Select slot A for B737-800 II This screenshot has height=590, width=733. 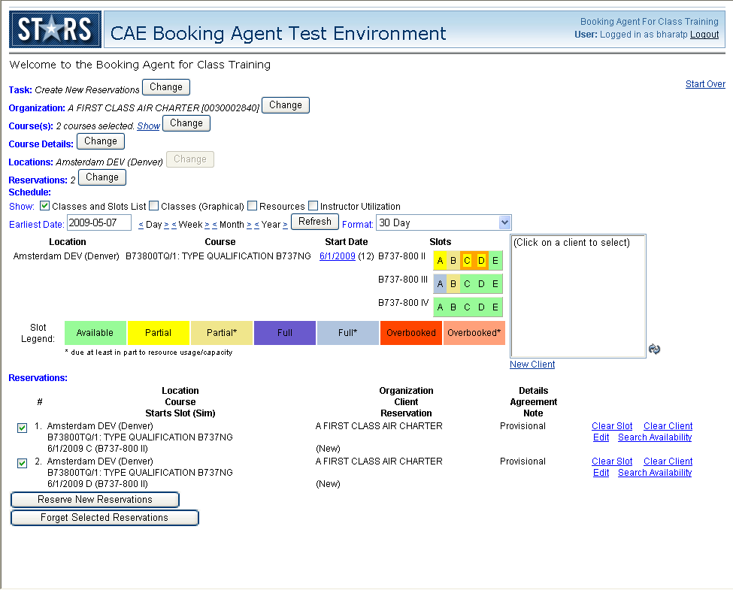tap(441, 261)
